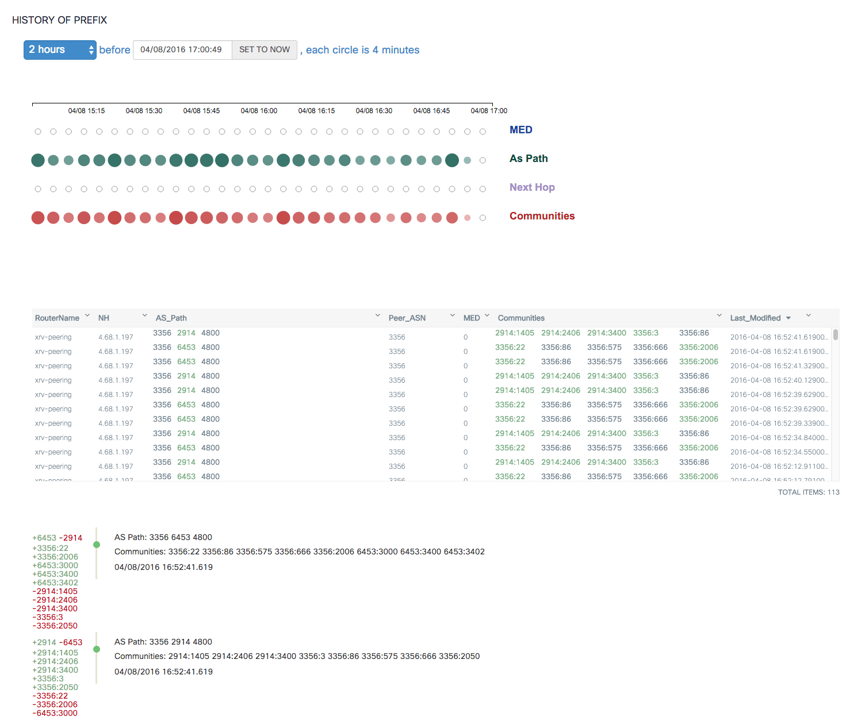The width and height of the screenshot is (865, 717).
Task: Click the 'AS Path: 3356 2914 4800' line
Action: pyautogui.click(x=163, y=642)
